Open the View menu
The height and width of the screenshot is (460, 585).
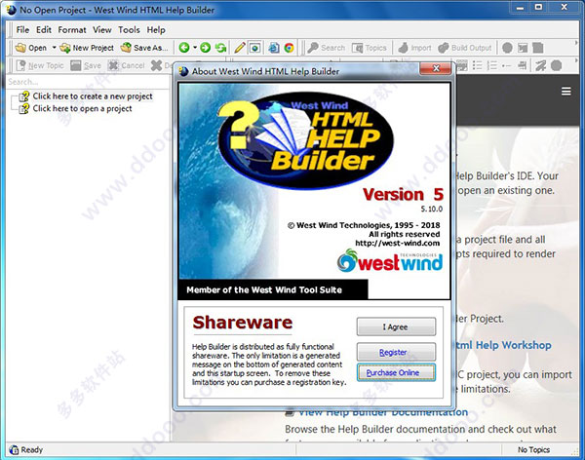(x=101, y=30)
